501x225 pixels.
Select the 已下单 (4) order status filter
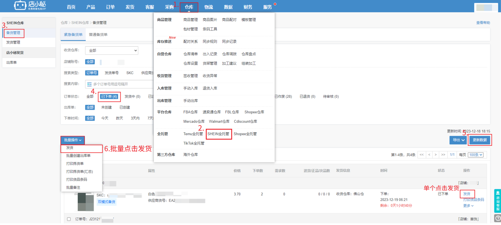click(x=109, y=96)
